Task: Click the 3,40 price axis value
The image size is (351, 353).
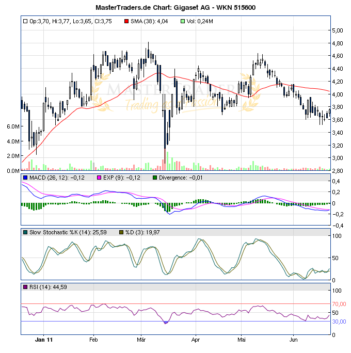Action: click(x=338, y=133)
